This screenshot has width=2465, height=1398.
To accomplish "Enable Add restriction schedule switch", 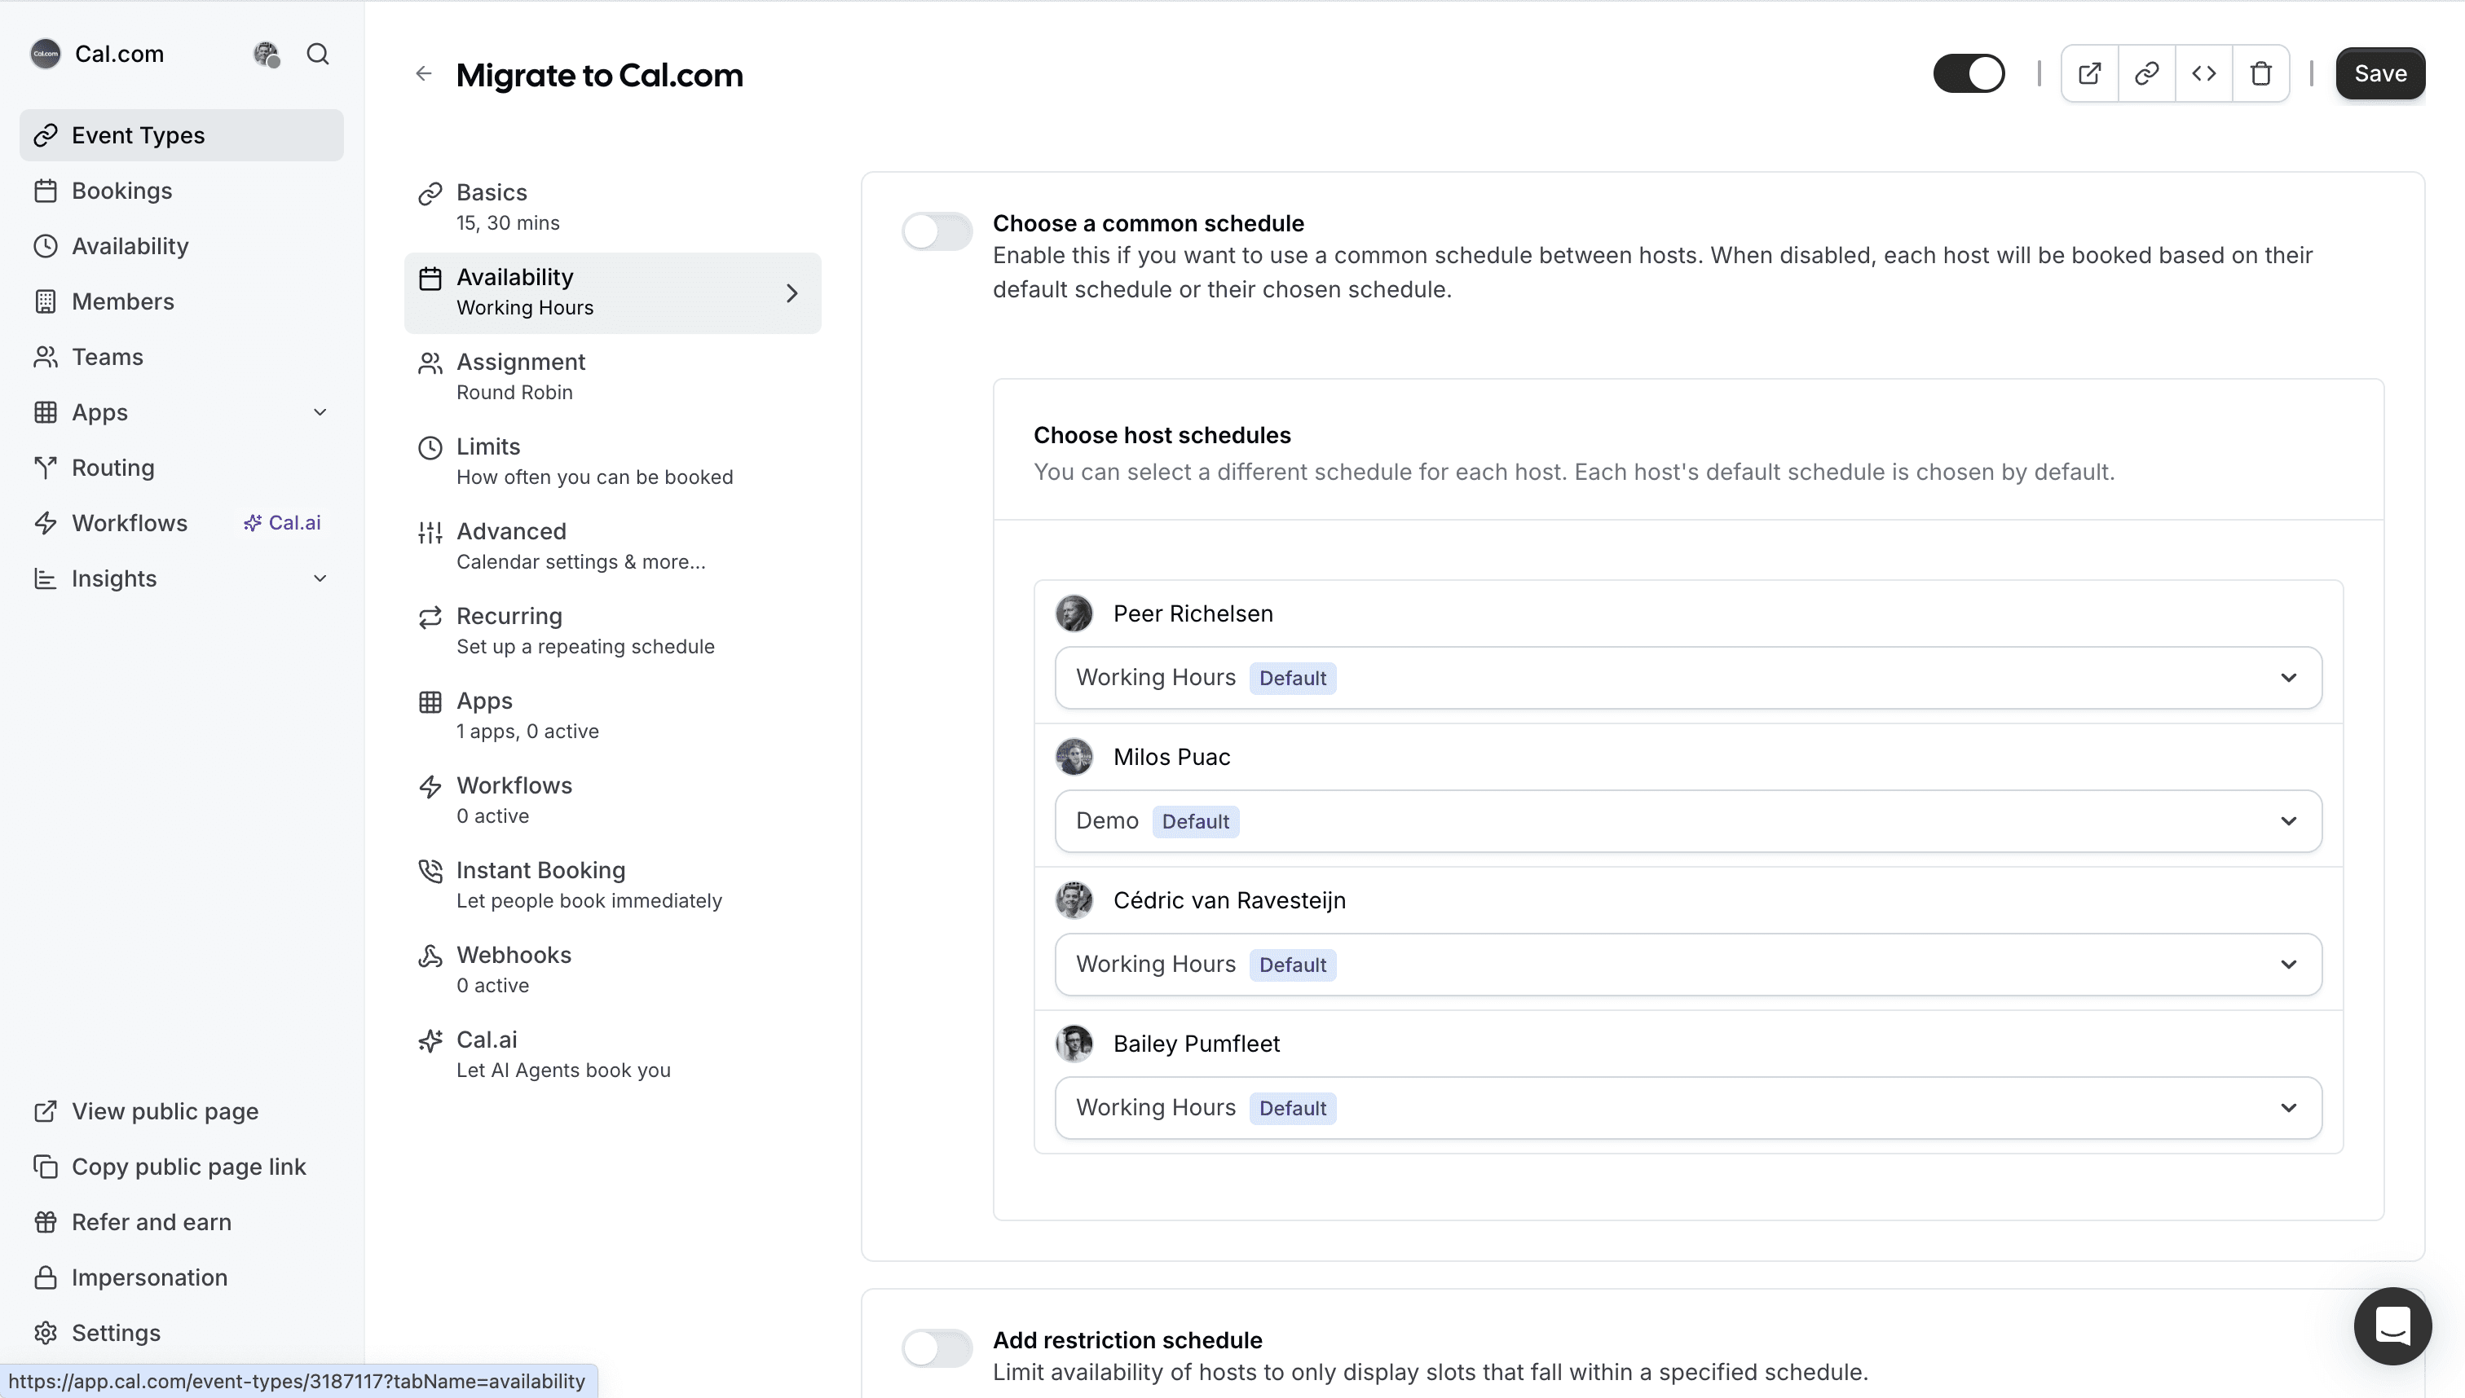I will tap(937, 1348).
